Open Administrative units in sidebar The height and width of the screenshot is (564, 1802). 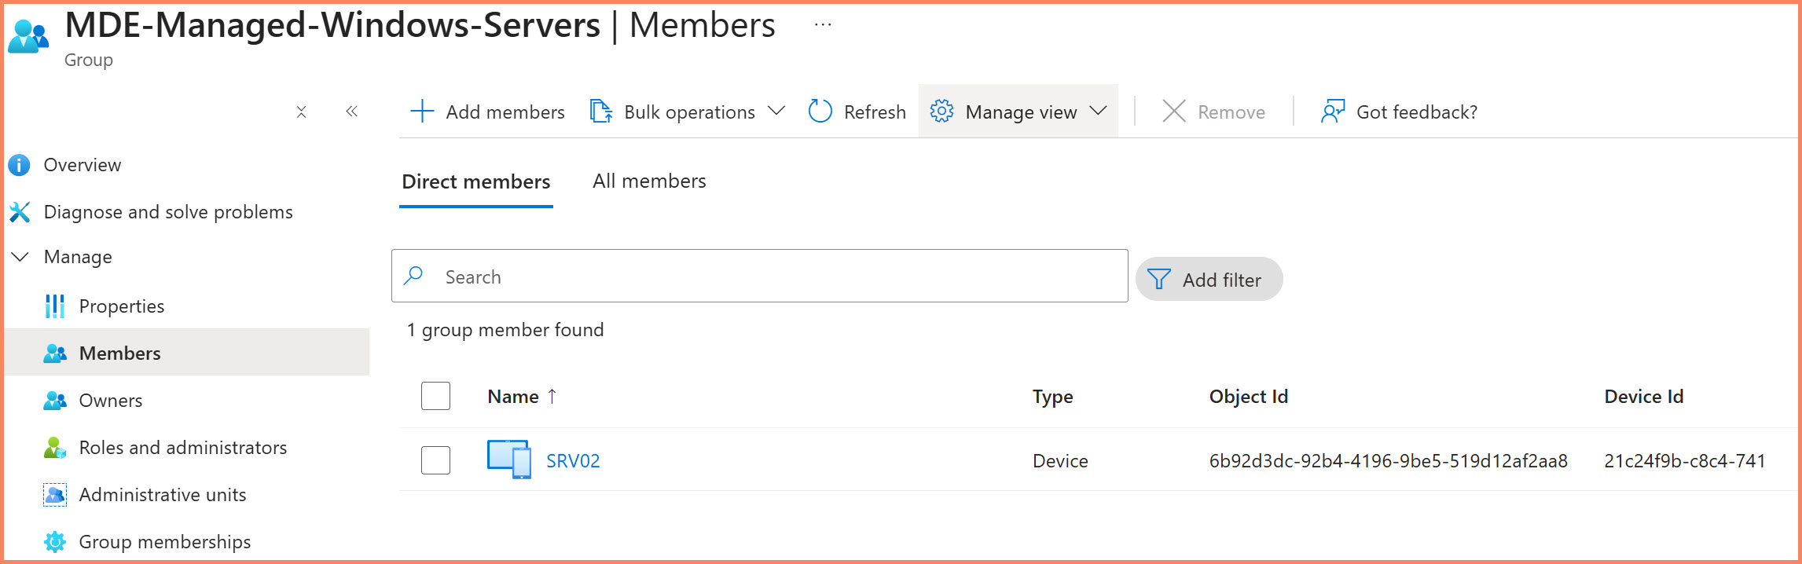coord(163,495)
